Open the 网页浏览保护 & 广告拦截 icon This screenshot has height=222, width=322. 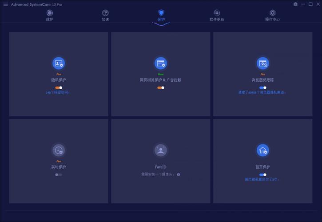pos(161,63)
